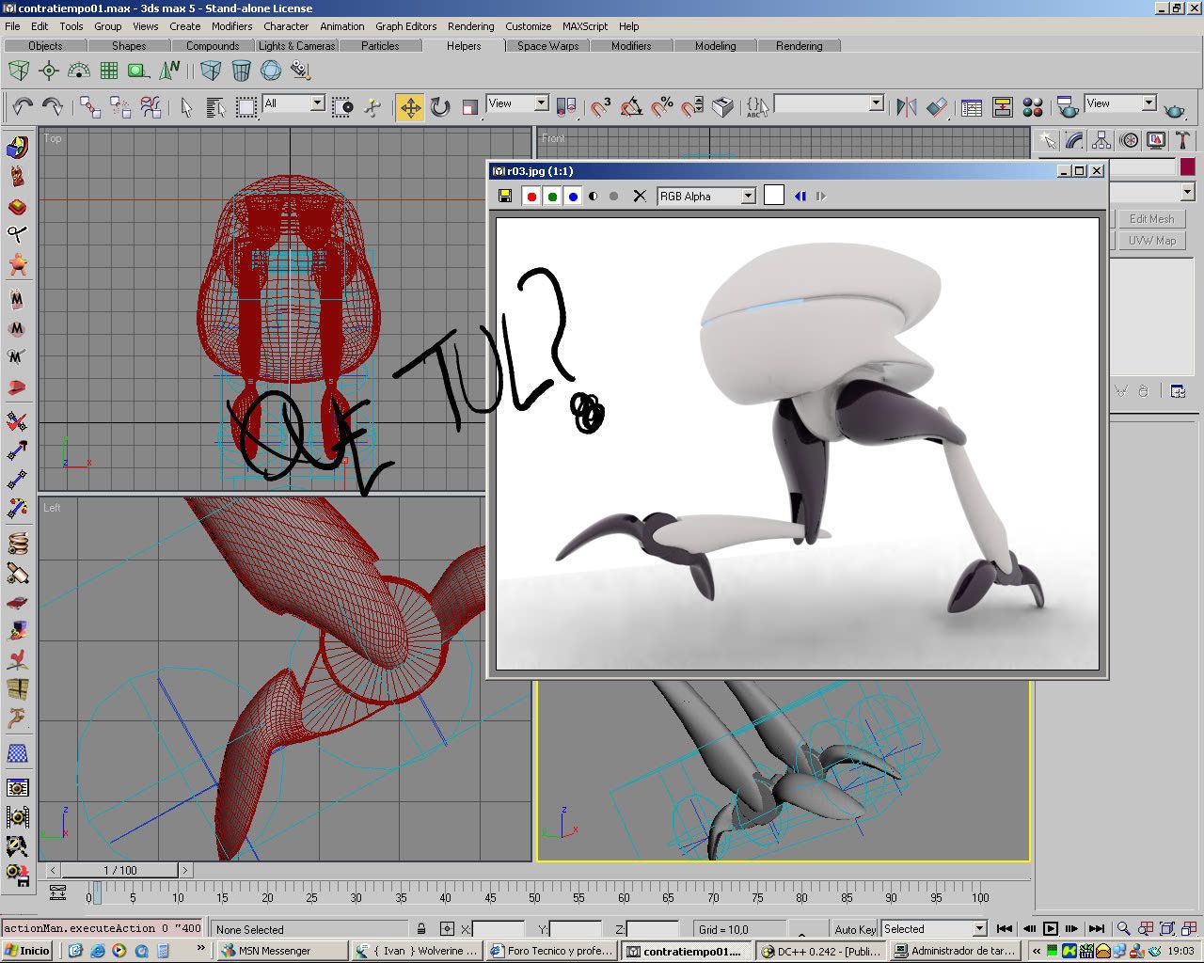Click the Tape measure helper icon
This screenshot has height=963, width=1204.
(x=139, y=71)
